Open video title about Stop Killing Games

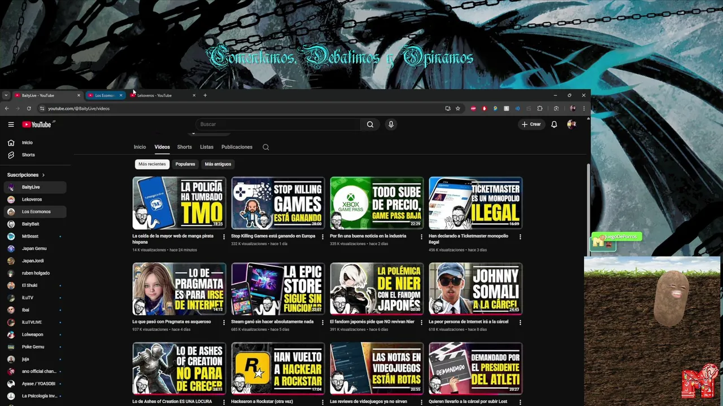pos(273,236)
